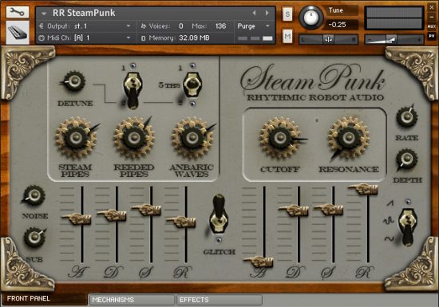The height and width of the screenshot is (307, 439).
Task: Flip the 5ths toggle switch
Action: coord(192,85)
